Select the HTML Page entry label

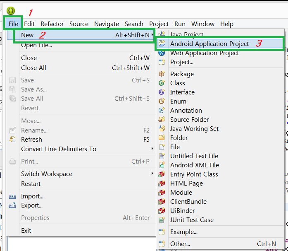click(x=186, y=183)
